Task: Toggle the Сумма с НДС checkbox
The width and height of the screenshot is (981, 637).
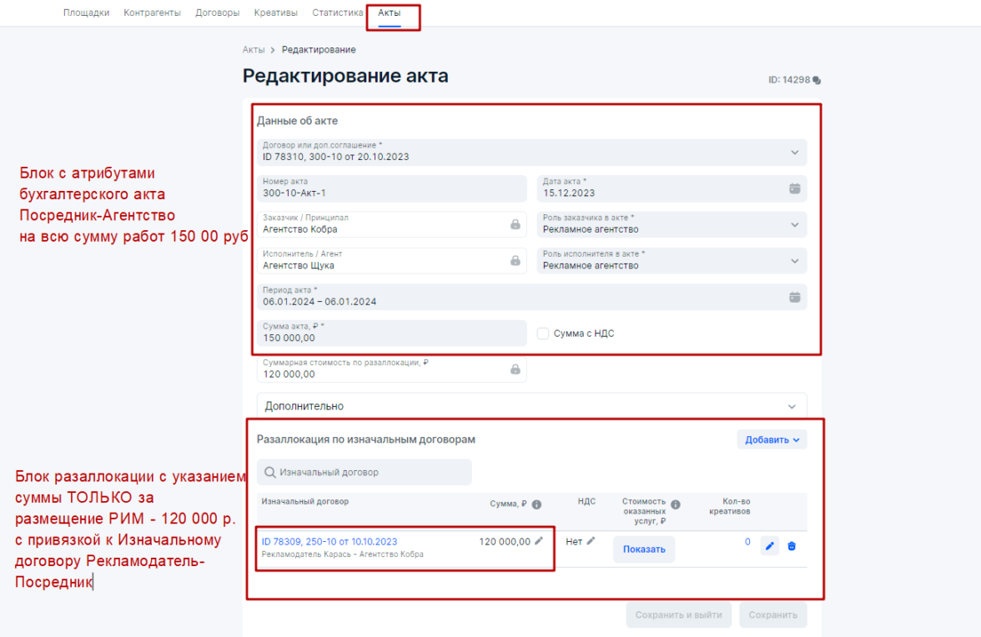Action: pyautogui.click(x=543, y=334)
